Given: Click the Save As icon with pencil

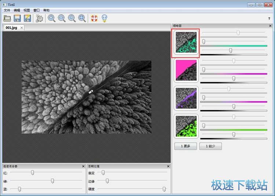Looking at the screenshot, I should tap(27, 18).
